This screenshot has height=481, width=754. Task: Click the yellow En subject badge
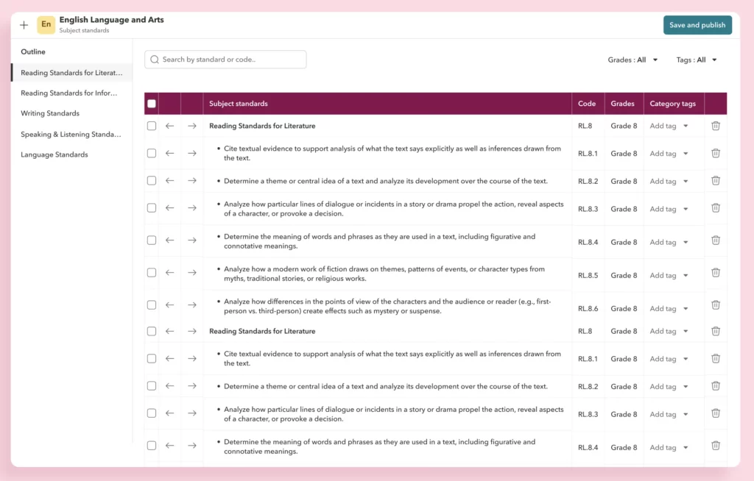pos(46,25)
